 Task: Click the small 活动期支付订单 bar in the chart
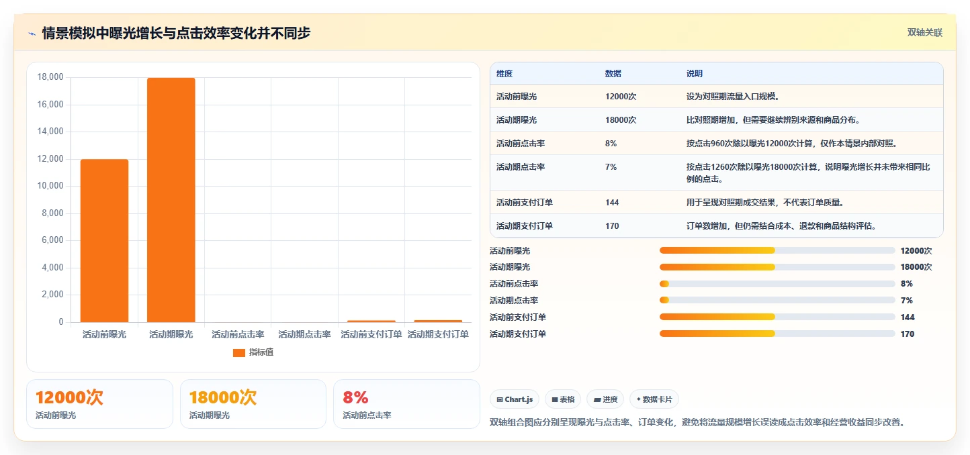coord(438,321)
